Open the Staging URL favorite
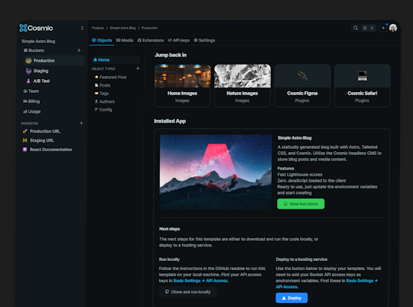This screenshot has height=307, width=413. (x=38, y=140)
